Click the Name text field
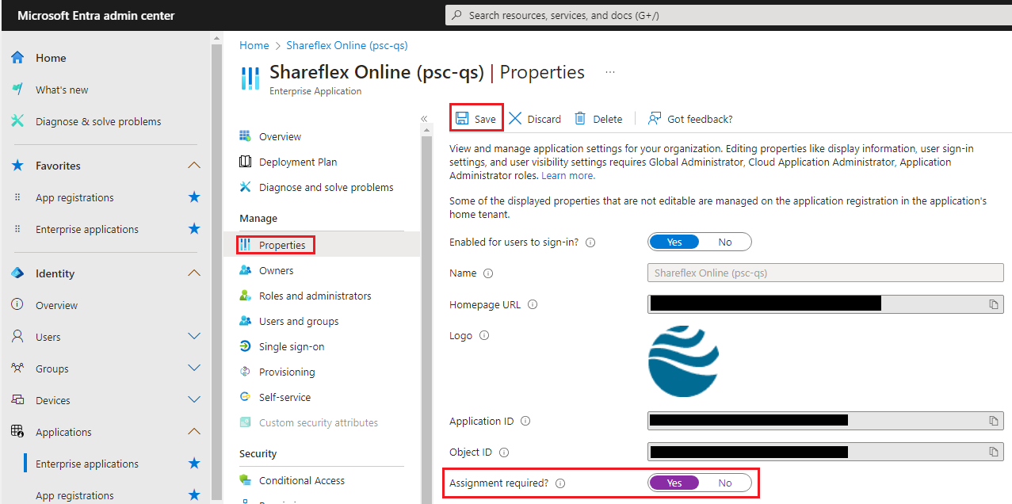The height and width of the screenshot is (504, 1012). pyautogui.click(x=826, y=273)
